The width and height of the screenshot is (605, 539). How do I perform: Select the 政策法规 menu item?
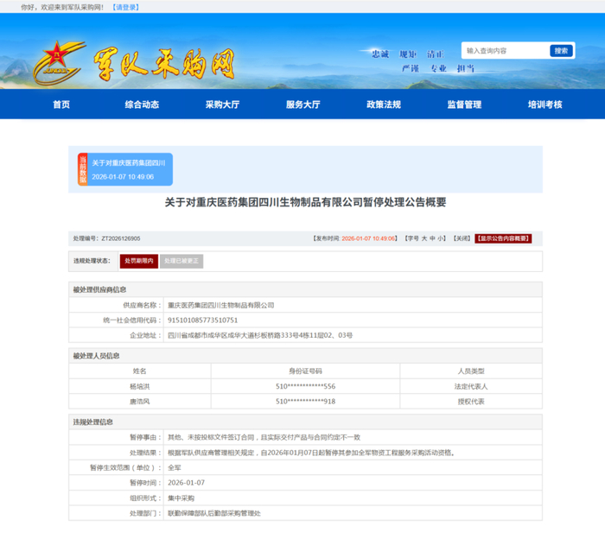(384, 105)
